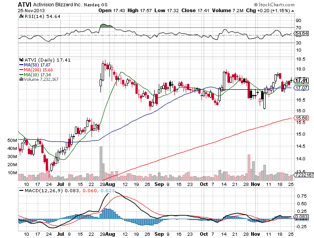The image size is (314, 238).
Task: Click the red 0.060 signal value in MACD legend
Action: point(90,190)
